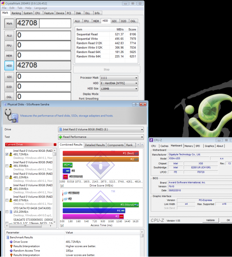Image resolution: width=232 pixels, height=257 pixels.
Task: Click the Sandra help question mark button
Action: (x=136, y=105)
